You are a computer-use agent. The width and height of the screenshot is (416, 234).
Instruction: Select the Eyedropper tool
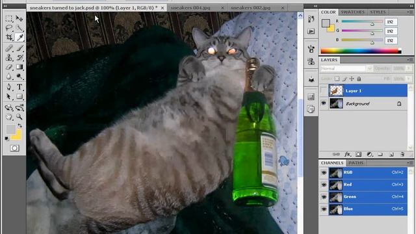click(x=19, y=38)
